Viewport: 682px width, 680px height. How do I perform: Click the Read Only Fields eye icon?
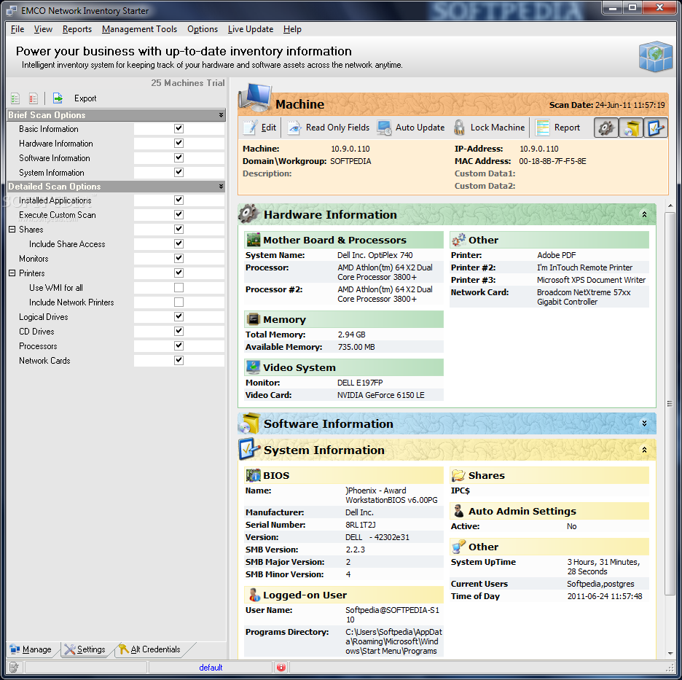tap(294, 128)
